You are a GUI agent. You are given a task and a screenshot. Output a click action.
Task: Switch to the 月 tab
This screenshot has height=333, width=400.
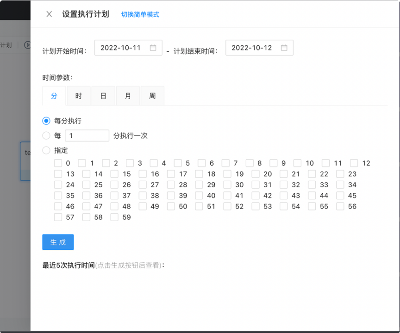[x=128, y=96]
